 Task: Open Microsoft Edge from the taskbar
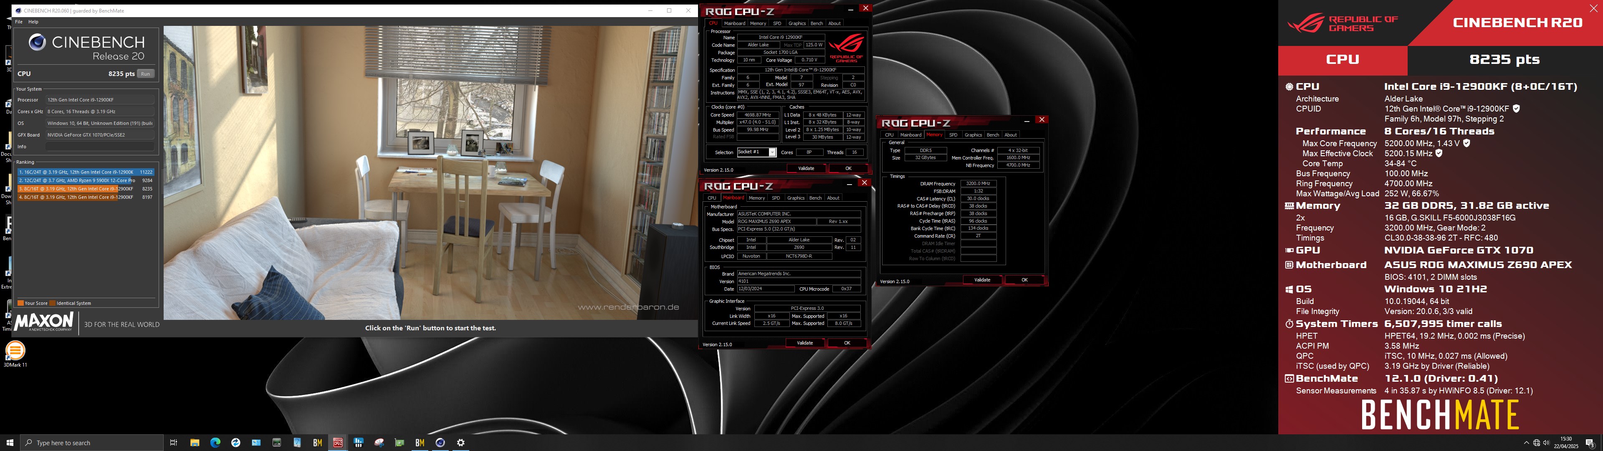215,443
